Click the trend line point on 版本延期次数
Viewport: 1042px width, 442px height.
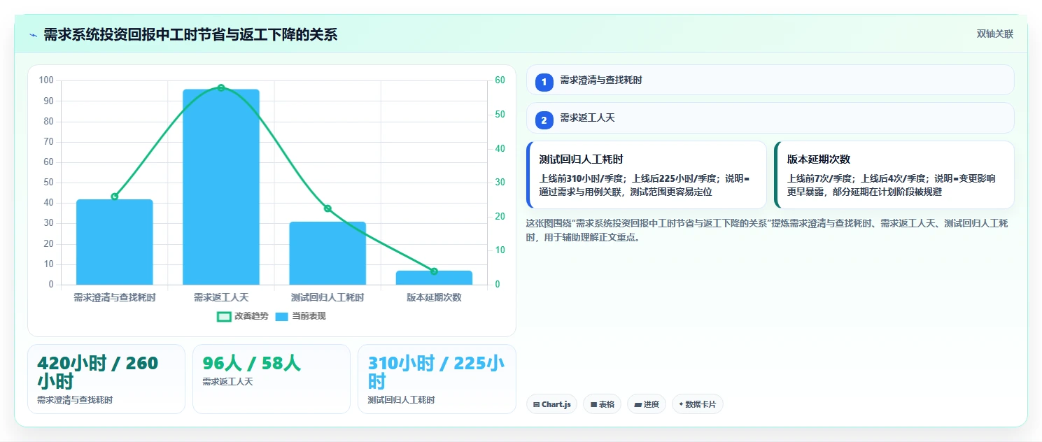coord(434,271)
